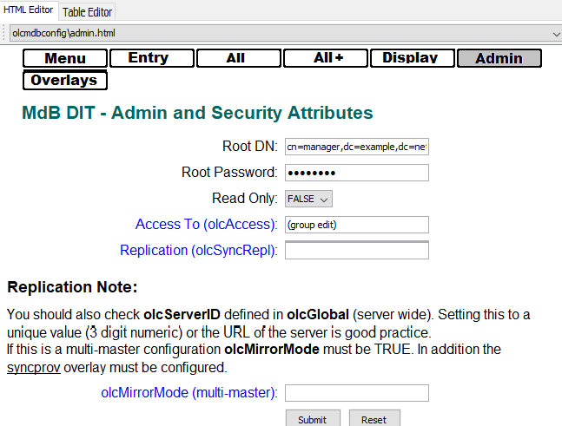Focus the Root Password field
Viewport: 562px width, 426px height.
[357, 173]
